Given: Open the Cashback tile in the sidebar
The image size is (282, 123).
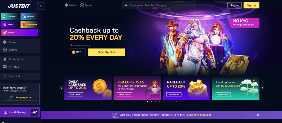Looking at the screenshot, I should (10, 16).
